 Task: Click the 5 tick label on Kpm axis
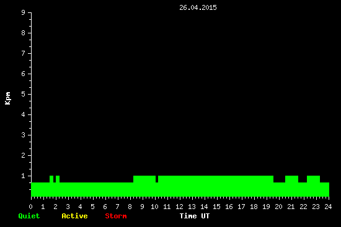click(x=24, y=94)
